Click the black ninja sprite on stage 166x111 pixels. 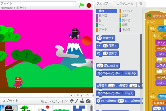click(75, 34)
